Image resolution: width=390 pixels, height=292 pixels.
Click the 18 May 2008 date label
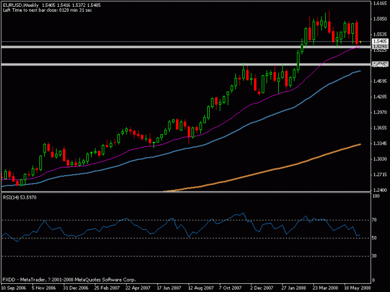[357, 288]
